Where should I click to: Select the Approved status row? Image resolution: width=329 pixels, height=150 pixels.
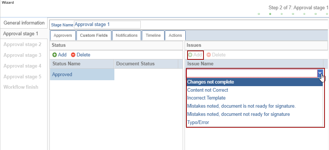(x=82, y=74)
